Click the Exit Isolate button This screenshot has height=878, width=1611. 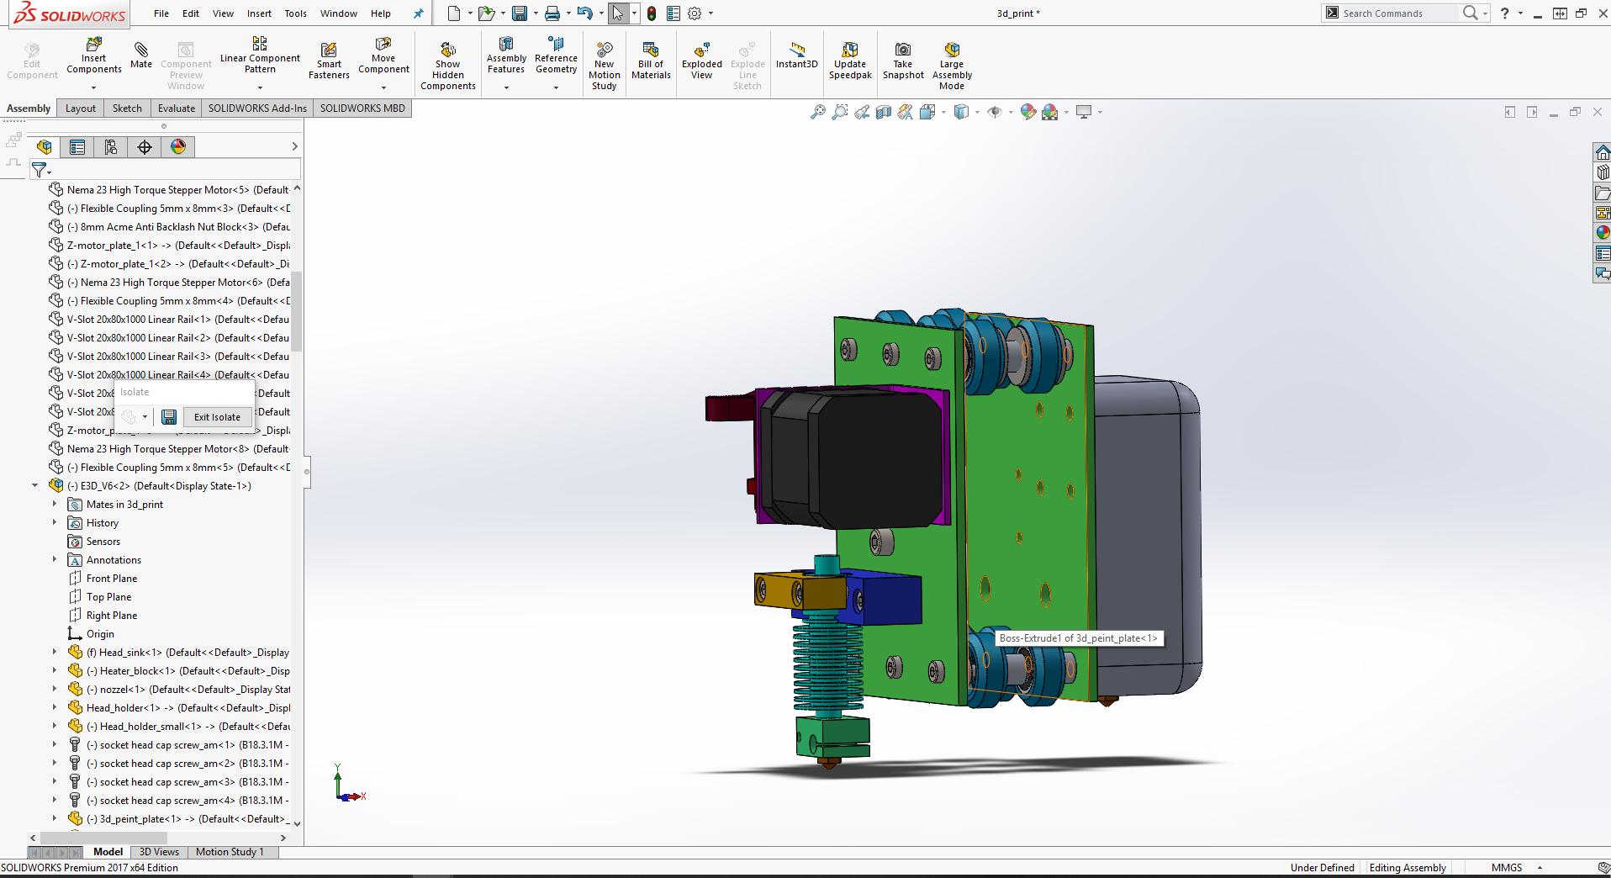coord(217,417)
